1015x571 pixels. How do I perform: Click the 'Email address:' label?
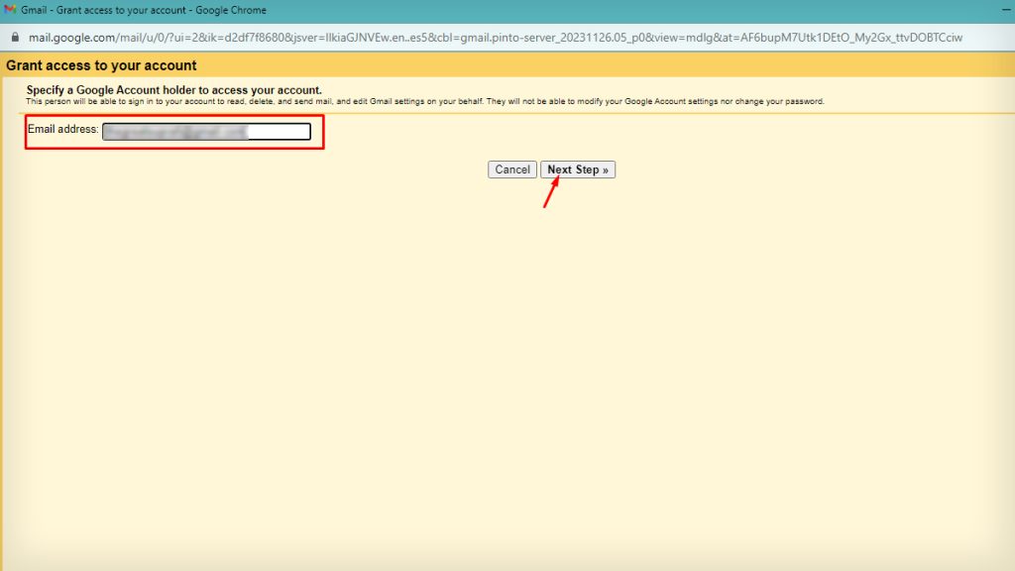62,129
